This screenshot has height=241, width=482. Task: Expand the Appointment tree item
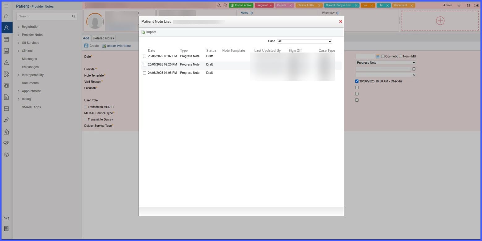pyautogui.click(x=19, y=91)
